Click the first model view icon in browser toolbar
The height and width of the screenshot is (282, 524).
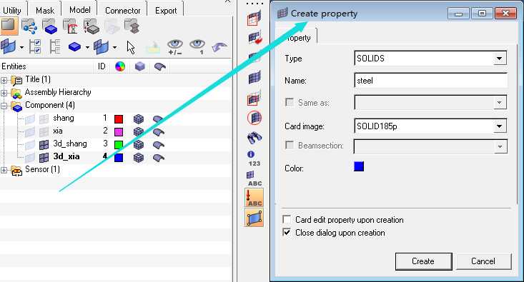tap(9, 26)
